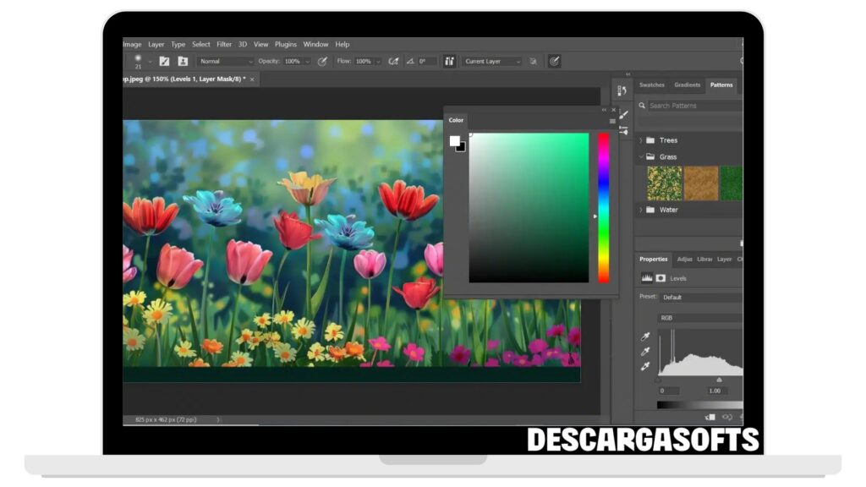Click the vertical hue slider strip

tap(604, 208)
